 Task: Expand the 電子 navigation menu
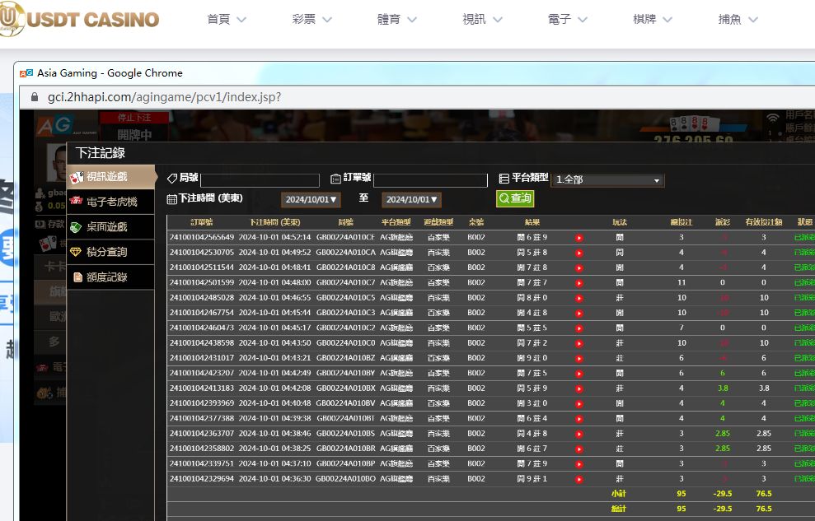coord(567,20)
